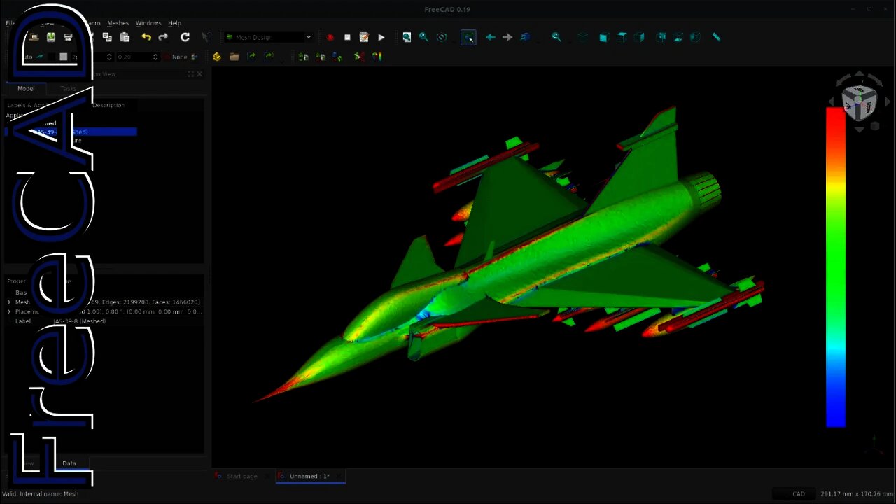Click the Copy icon in toolbar
The height and width of the screenshot is (504, 896).
tap(107, 37)
